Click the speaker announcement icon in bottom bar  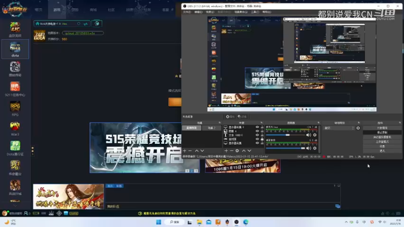(140, 213)
